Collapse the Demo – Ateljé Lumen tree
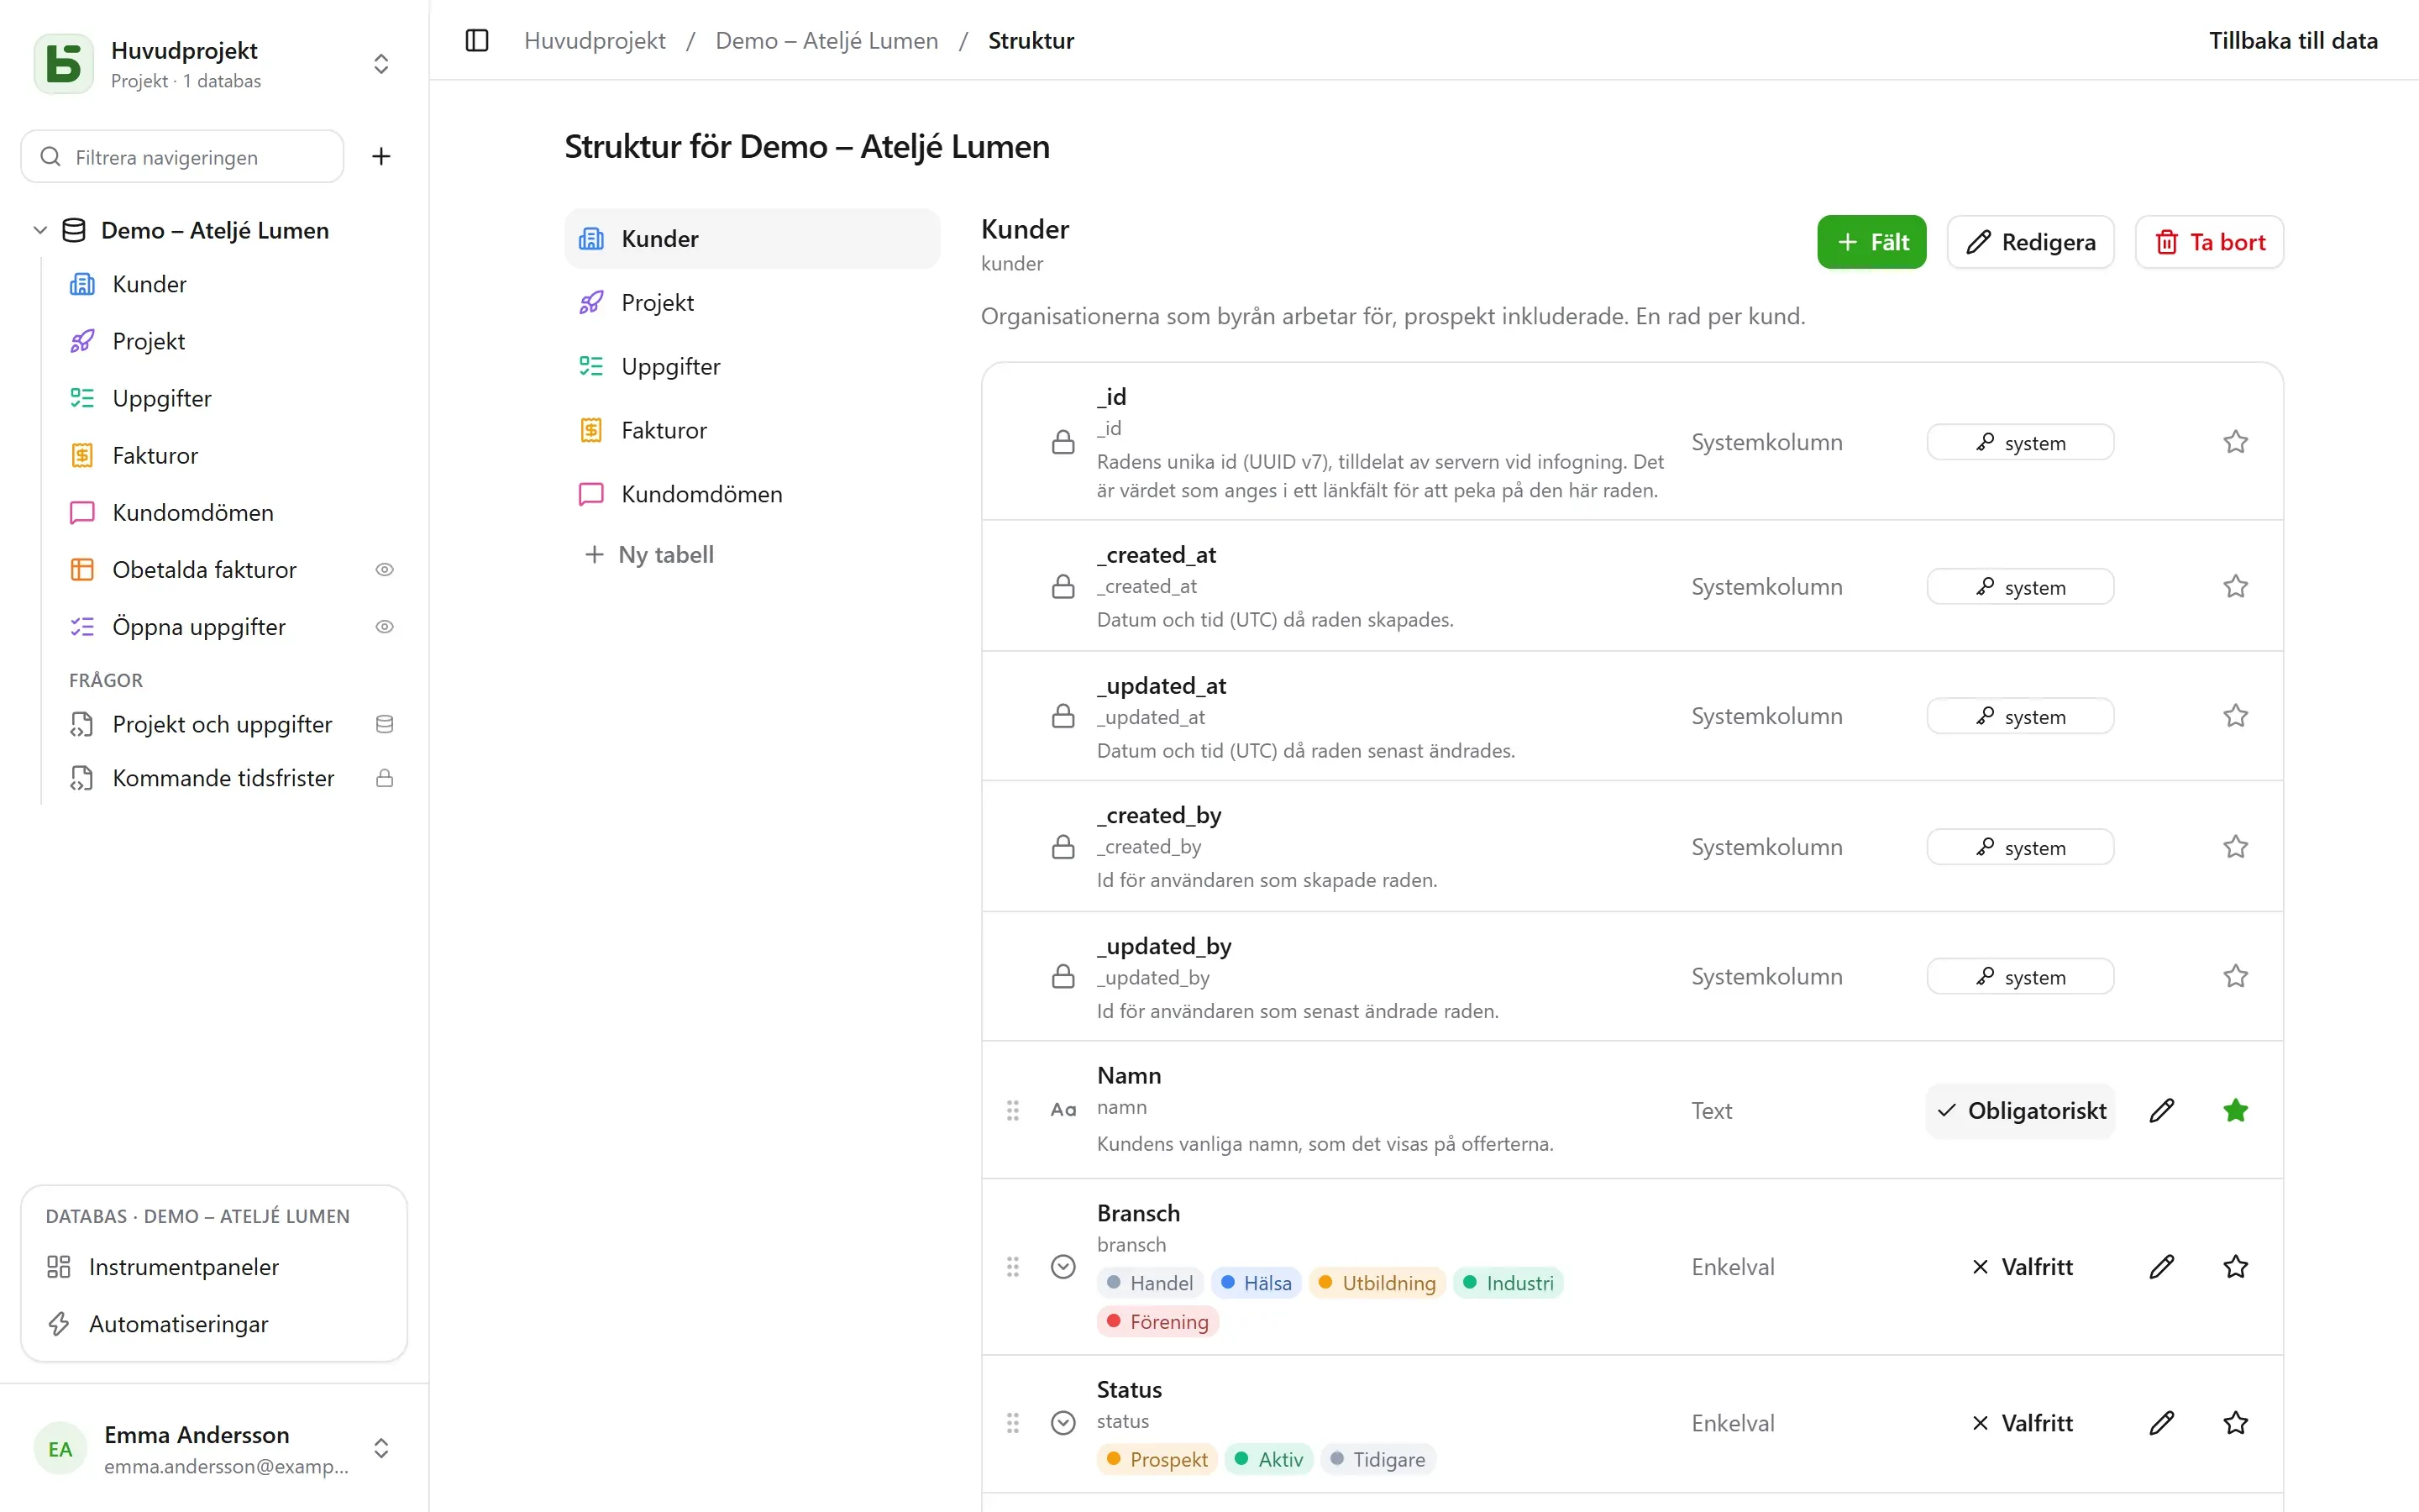The height and width of the screenshot is (1512, 2419). pyautogui.click(x=40, y=230)
